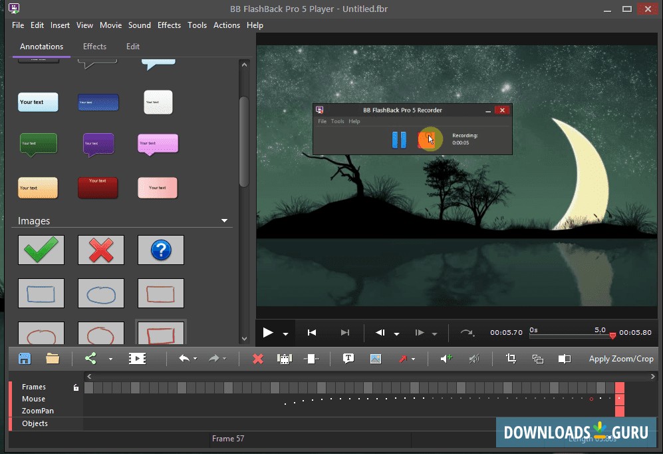663x454 pixels.
Task: Step back one frame
Action: pos(380,333)
